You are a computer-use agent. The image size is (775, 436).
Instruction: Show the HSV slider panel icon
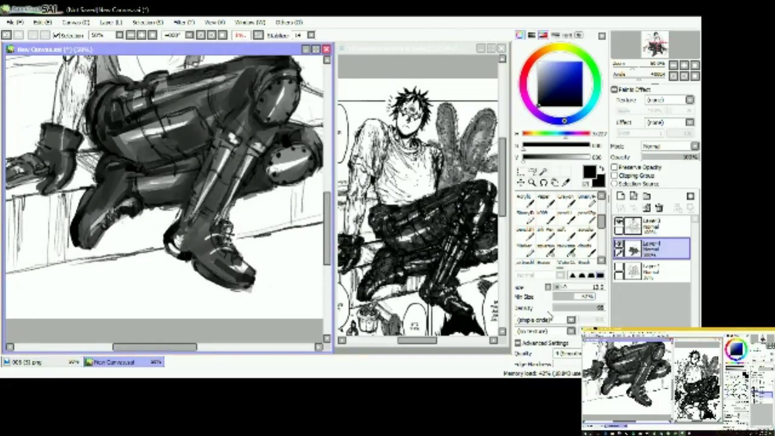tap(543, 35)
